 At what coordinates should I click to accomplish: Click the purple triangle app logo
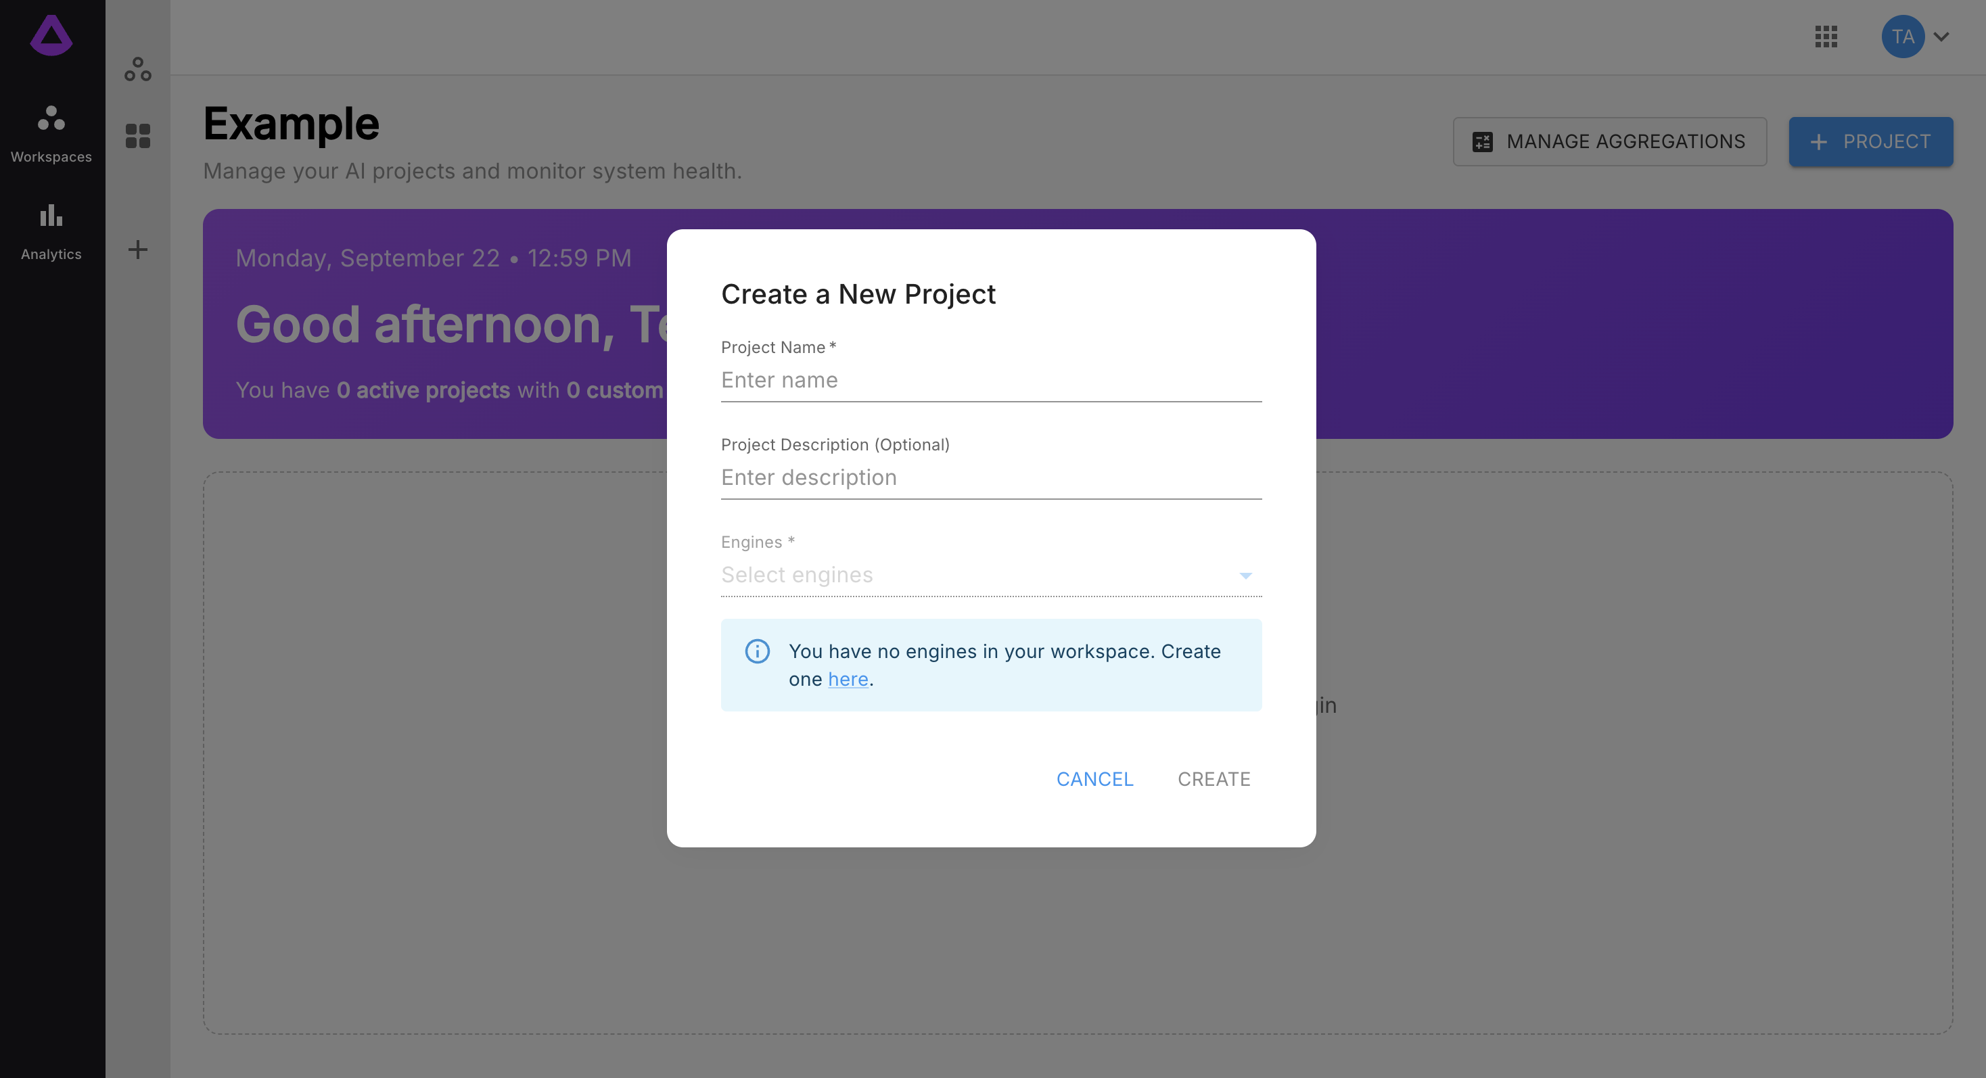point(51,35)
